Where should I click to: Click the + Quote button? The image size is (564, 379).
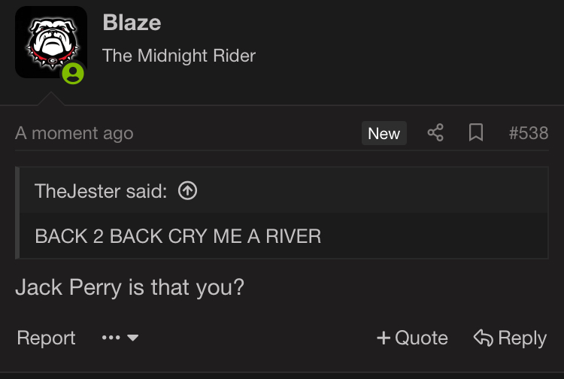[x=412, y=338]
